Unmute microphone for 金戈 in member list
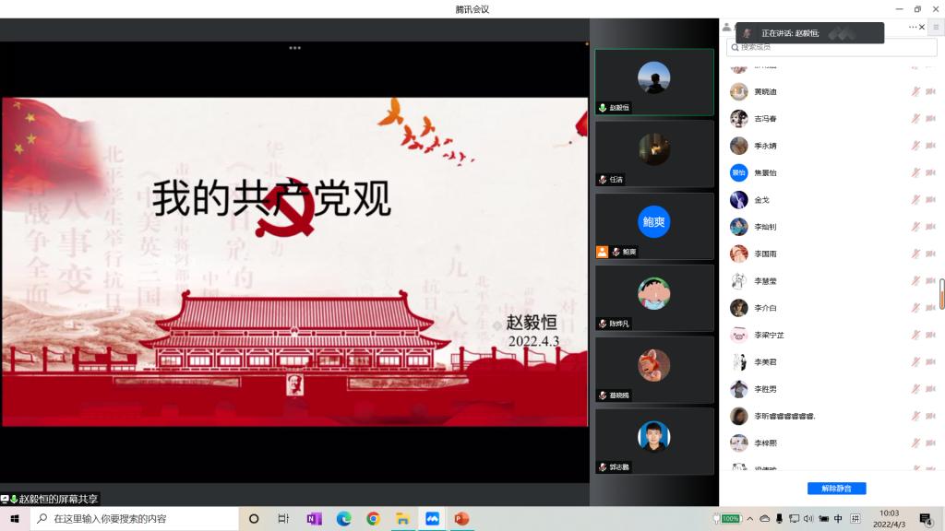Image resolution: width=945 pixels, height=531 pixels. tap(915, 200)
